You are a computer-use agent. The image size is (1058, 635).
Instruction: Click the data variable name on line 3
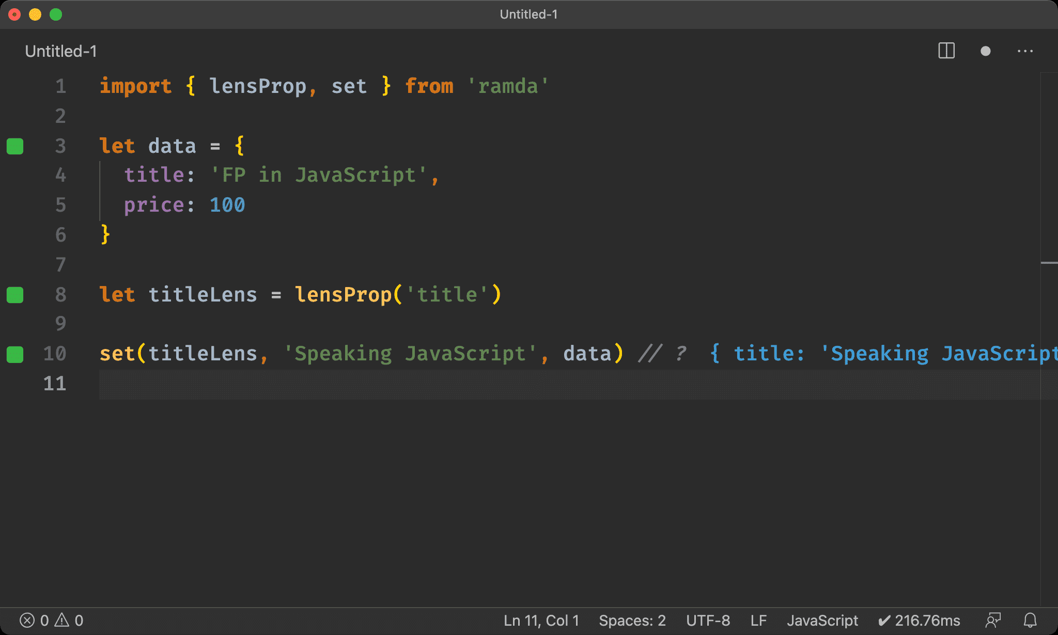tap(172, 146)
